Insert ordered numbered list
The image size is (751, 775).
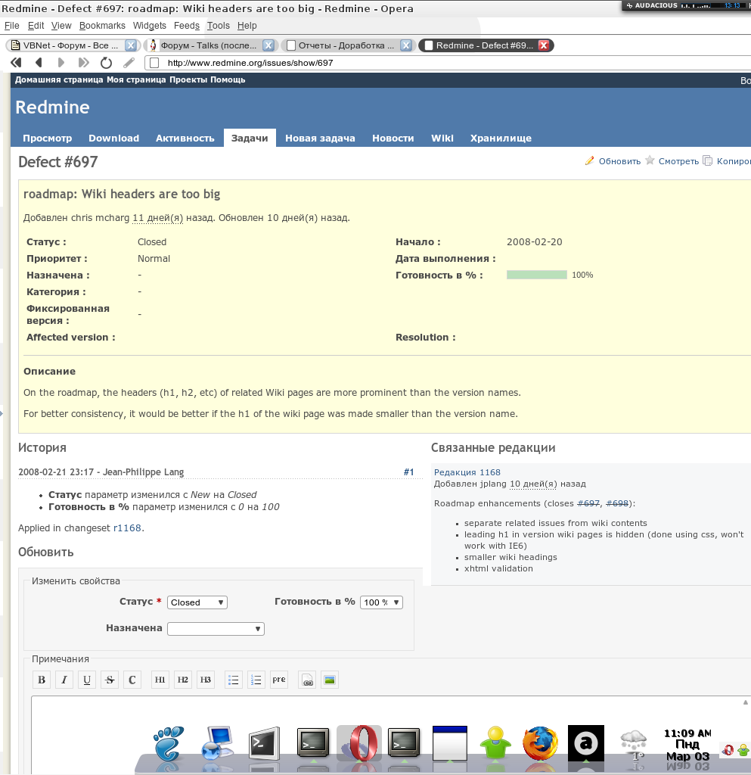coord(256,680)
